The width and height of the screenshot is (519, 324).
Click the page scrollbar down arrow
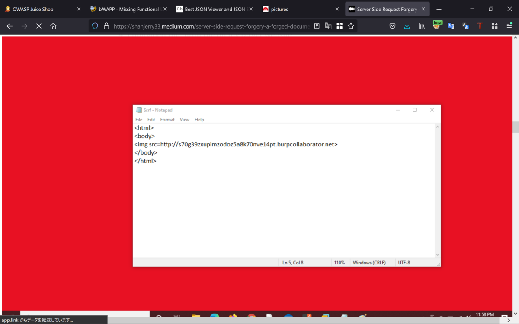pos(515,314)
